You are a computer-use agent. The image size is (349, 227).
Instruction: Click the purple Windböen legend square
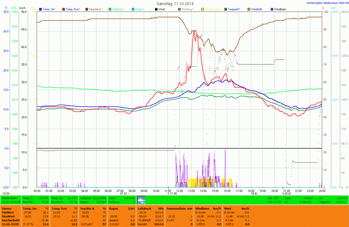(272, 9)
